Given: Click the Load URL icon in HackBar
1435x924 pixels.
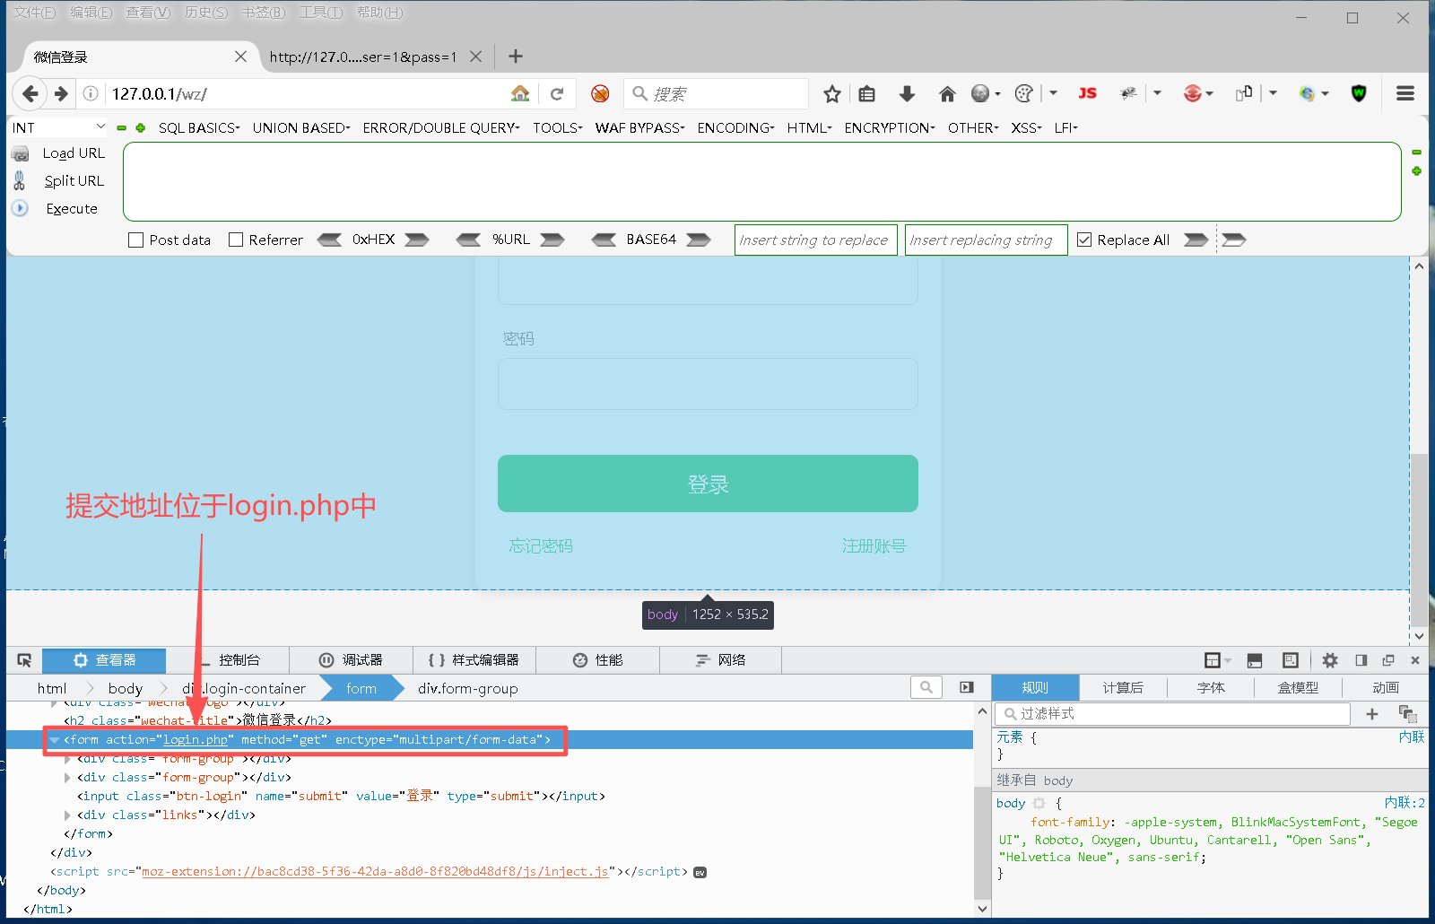Looking at the screenshot, I should 20,153.
